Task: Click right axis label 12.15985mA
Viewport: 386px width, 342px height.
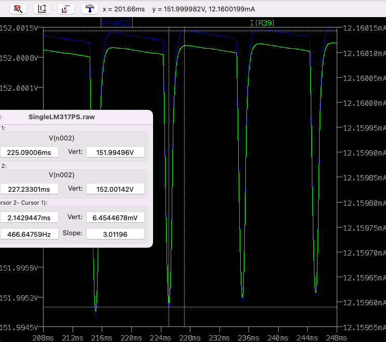Action: pos(364,178)
